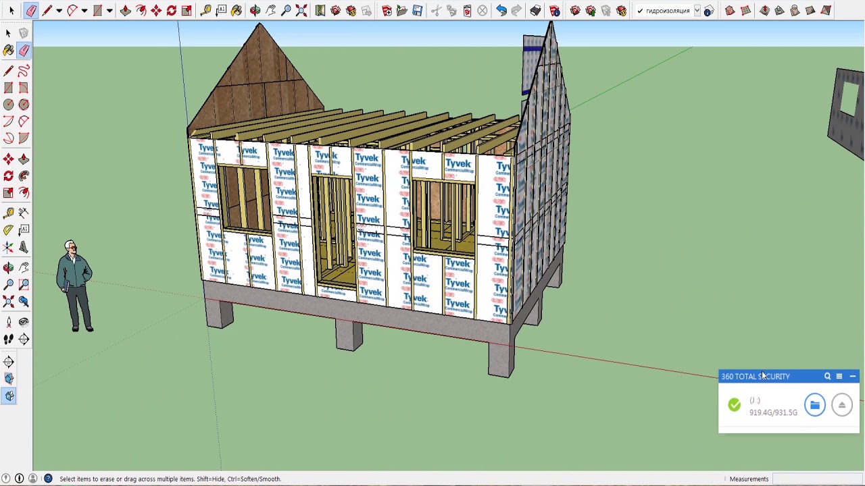Select the Arc tool in top toolbar
865x486 pixels.
point(72,10)
